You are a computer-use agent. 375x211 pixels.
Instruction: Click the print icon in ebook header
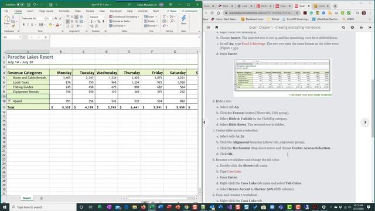click(x=361, y=28)
